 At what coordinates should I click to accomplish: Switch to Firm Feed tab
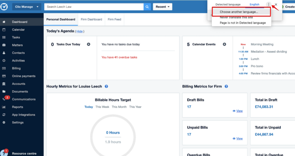pos(114,19)
